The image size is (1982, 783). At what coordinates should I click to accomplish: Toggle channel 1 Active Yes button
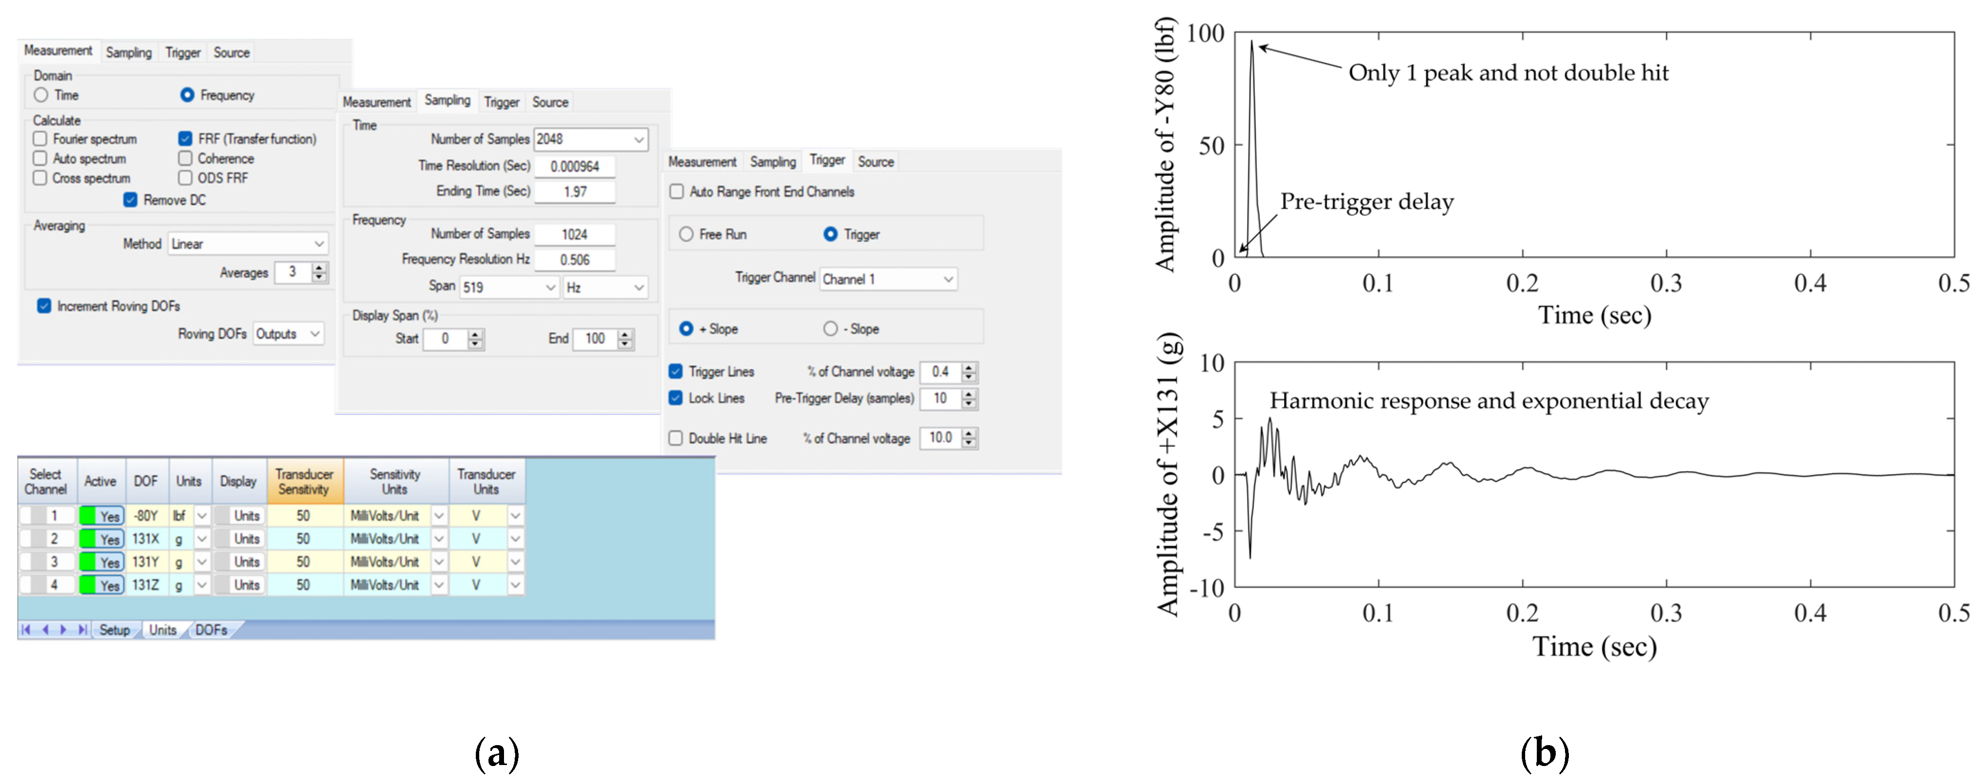(102, 516)
